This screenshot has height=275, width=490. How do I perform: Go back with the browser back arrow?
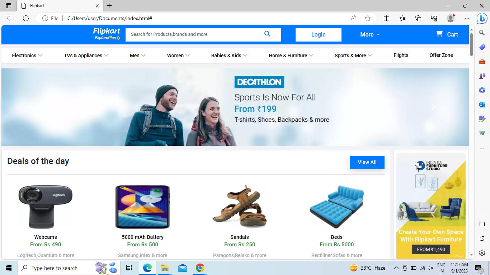10,18
